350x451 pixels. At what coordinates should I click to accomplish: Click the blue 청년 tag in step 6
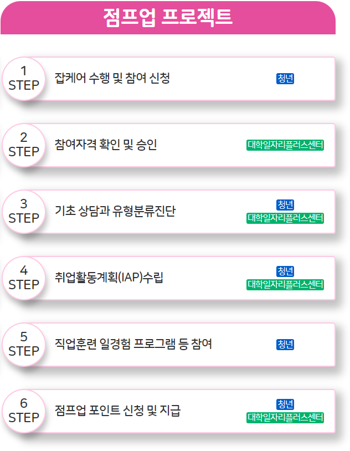click(285, 404)
